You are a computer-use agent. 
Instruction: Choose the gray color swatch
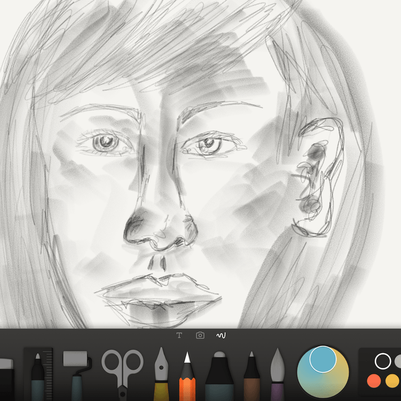398,361
